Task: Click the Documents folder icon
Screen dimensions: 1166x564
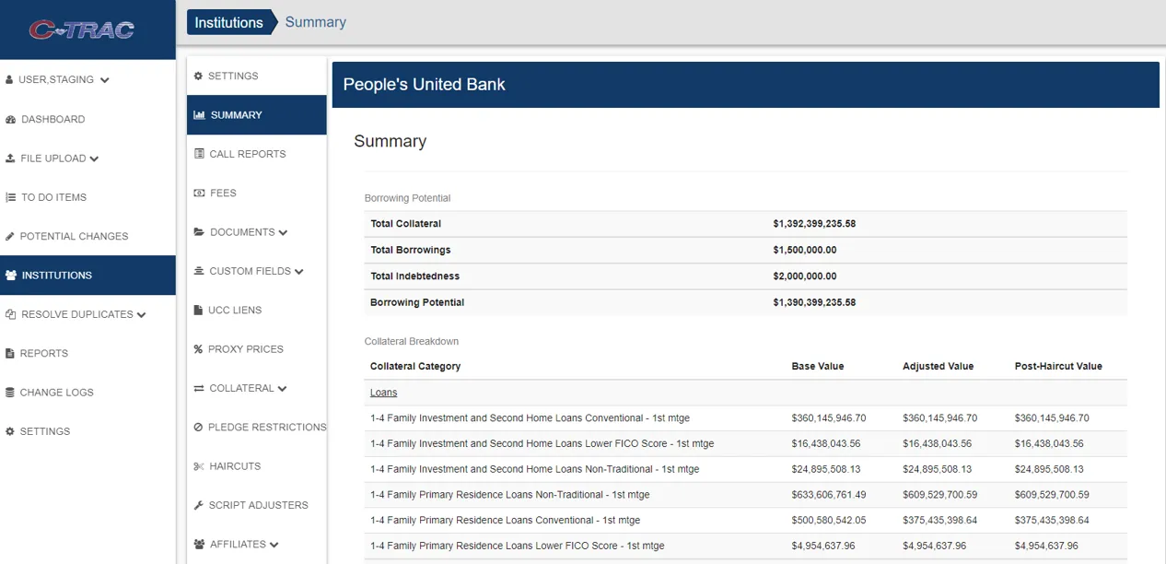Action: point(199,232)
